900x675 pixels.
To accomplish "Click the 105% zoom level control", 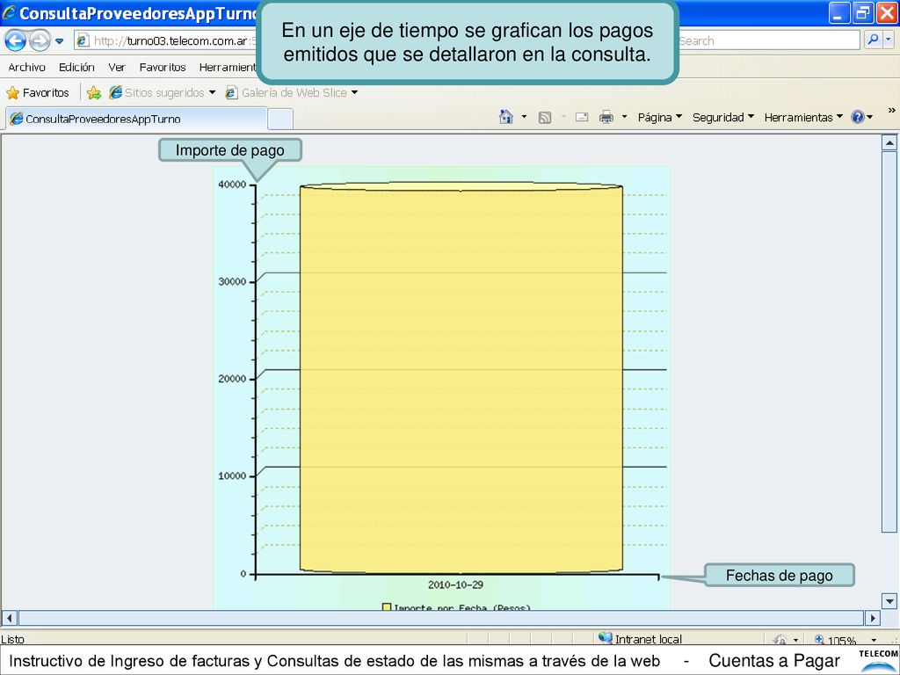I will coord(835,640).
